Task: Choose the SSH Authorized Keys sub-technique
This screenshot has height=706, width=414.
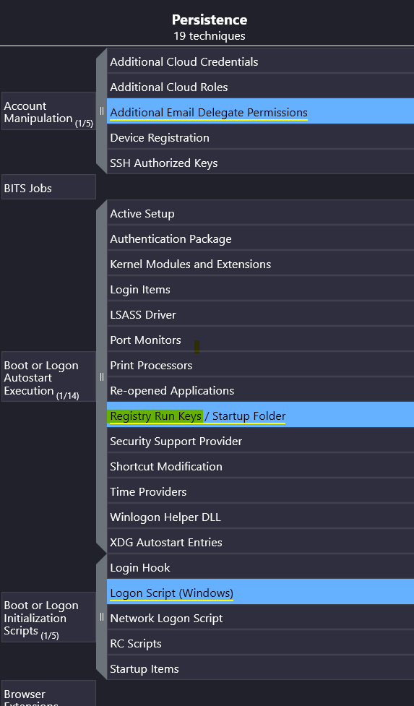Action: click(x=261, y=162)
